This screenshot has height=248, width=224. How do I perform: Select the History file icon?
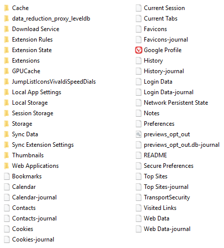(138, 61)
